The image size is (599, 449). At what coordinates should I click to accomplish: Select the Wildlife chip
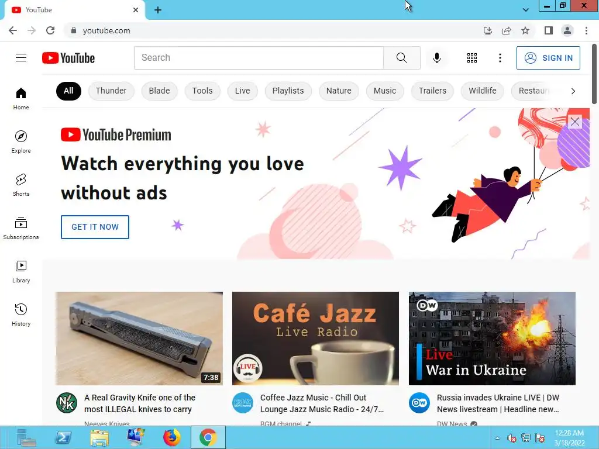tap(483, 91)
